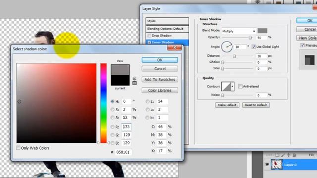Viewport: 317px width, 178px height.
Task: Click the Inner Shadow color swatch
Action: click(262, 31)
